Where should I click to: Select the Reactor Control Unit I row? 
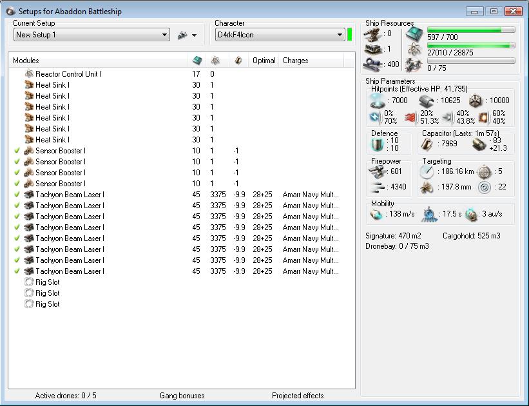click(182, 74)
